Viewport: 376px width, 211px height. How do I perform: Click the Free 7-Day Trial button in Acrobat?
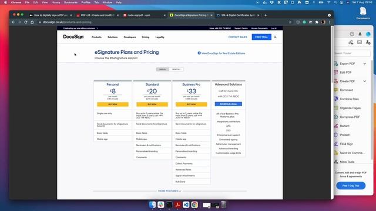351,186
